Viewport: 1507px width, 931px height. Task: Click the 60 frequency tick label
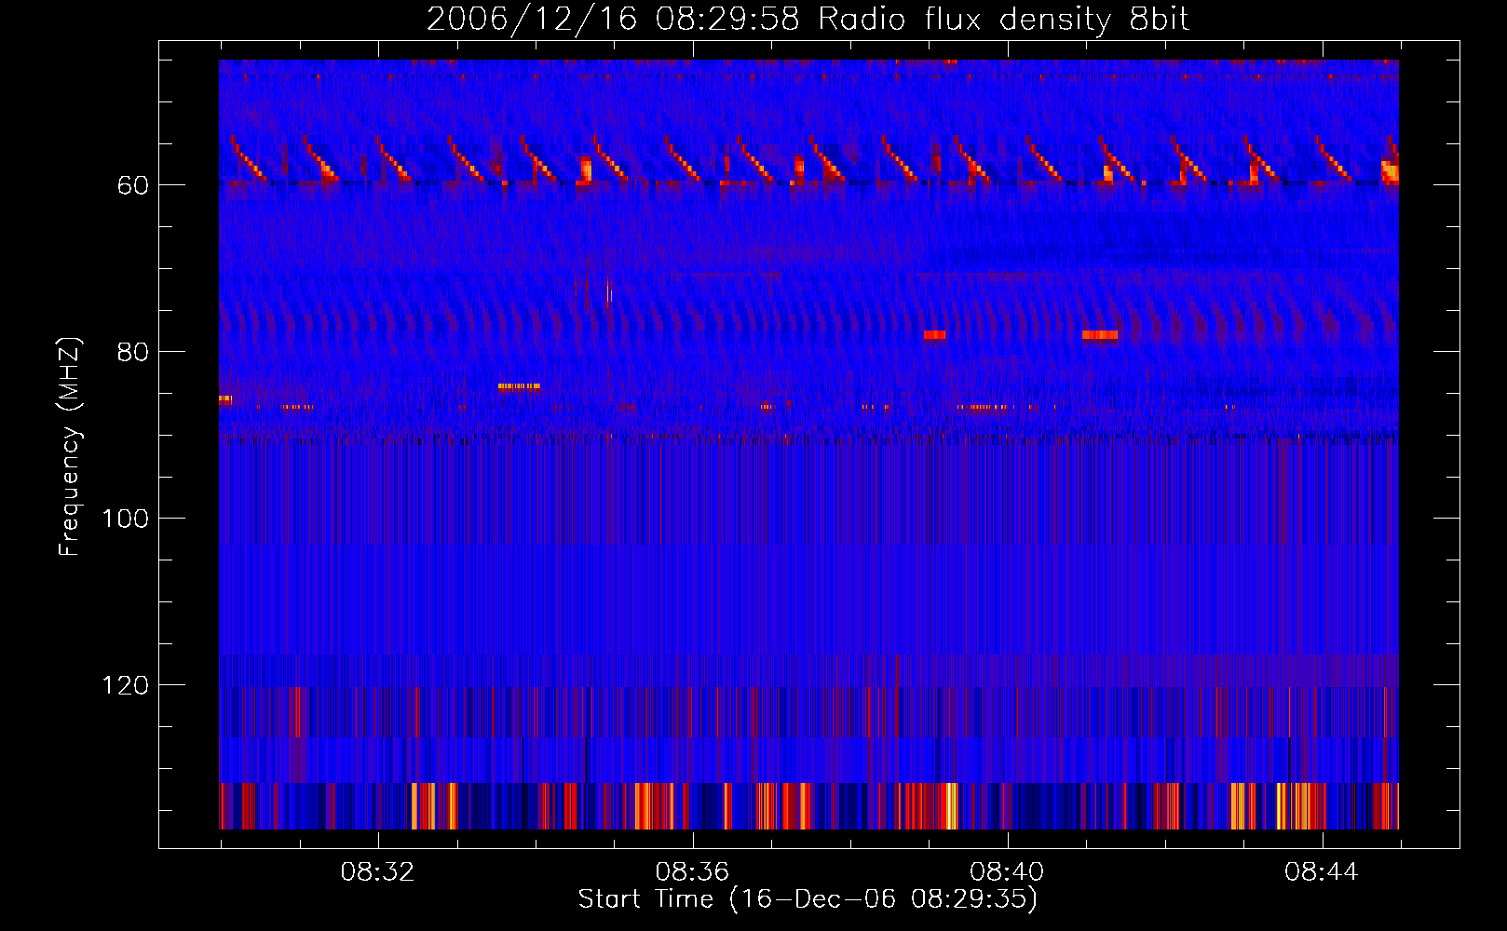[x=133, y=186]
